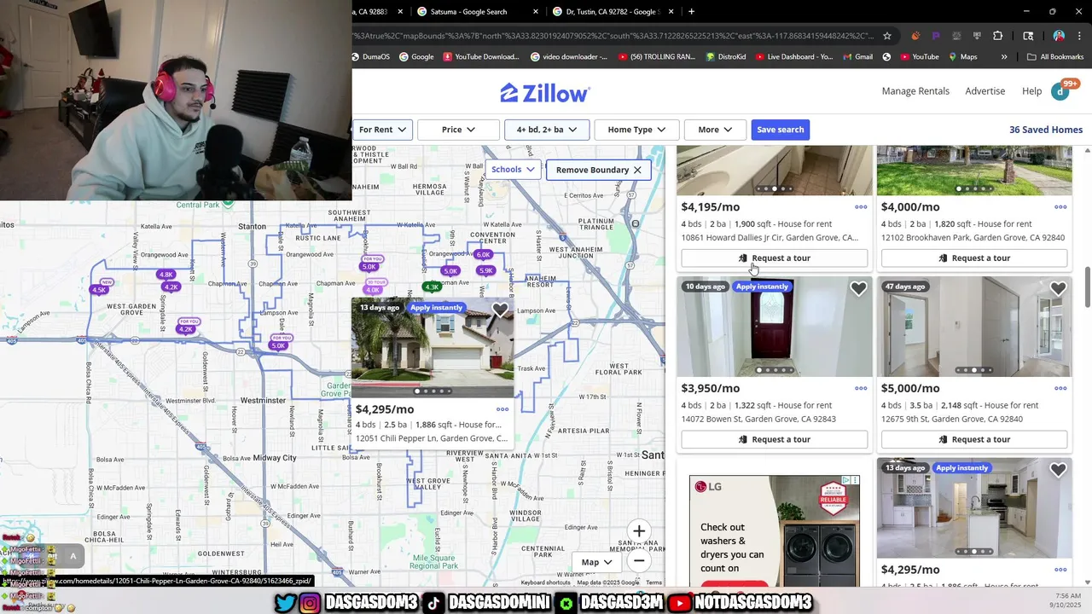This screenshot has height=614, width=1092.
Task: Click the address 14072 Bowen St, Garden Grove
Action: click(x=758, y=420)
